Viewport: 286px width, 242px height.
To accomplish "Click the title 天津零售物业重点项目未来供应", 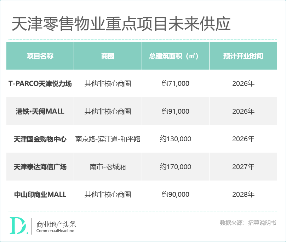I will click(x=121, y=24).
